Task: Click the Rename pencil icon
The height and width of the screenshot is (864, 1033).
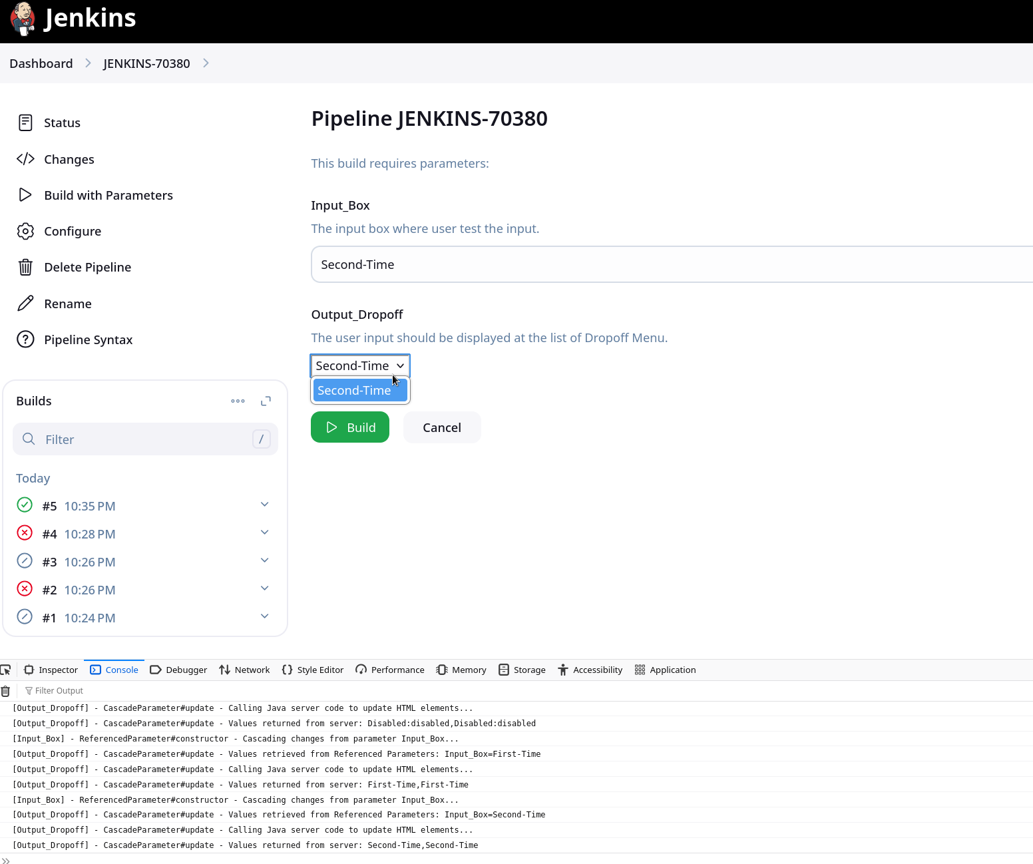Action: (x=25, y=304)
